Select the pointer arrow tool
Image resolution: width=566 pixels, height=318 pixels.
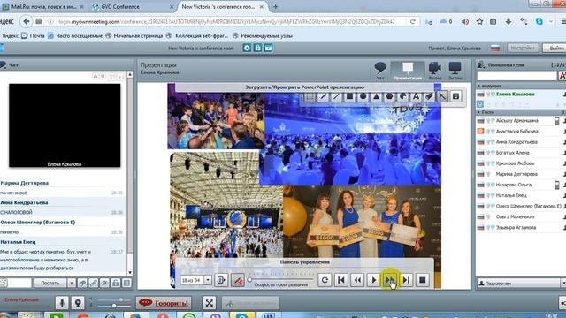pos(442,96)
